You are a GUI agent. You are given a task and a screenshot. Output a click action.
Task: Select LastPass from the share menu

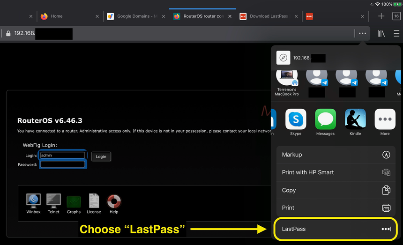point(336,229)
